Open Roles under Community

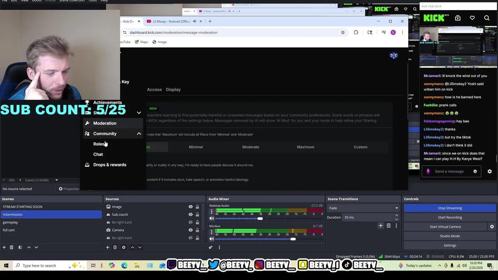pos(99,144)
